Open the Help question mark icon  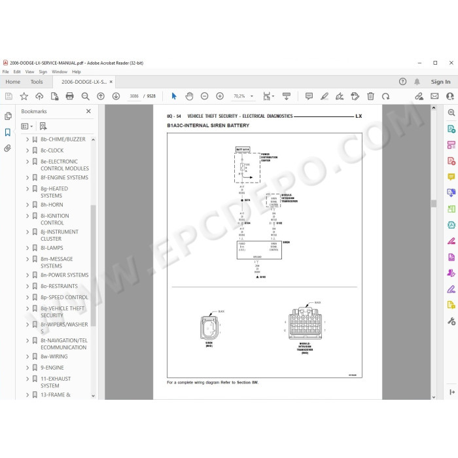[402, 82]
